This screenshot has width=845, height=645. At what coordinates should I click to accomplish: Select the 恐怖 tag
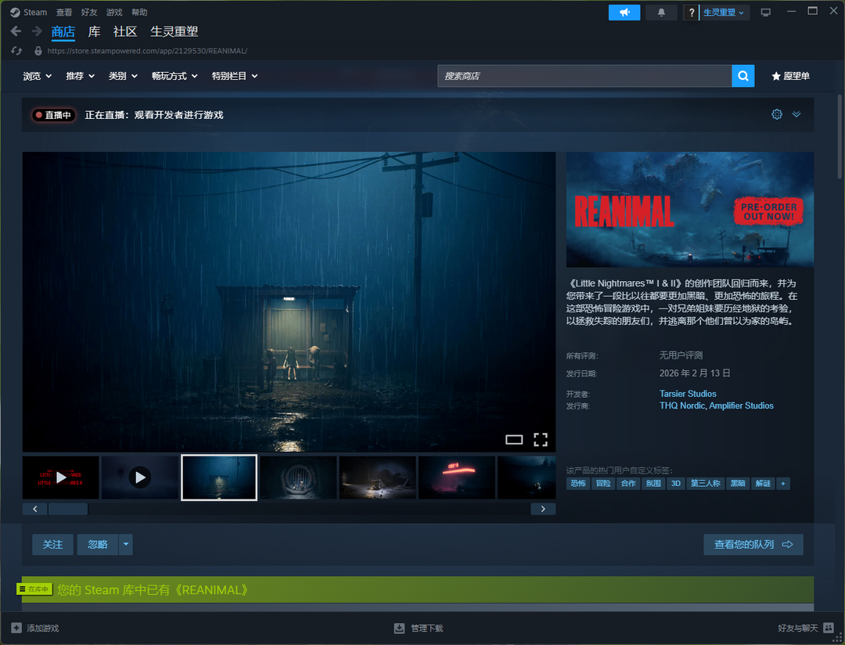click(x=578, y=484)
